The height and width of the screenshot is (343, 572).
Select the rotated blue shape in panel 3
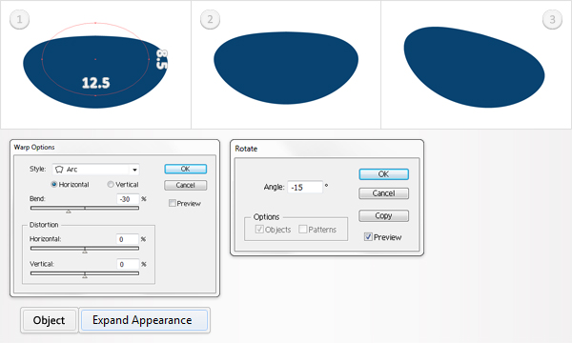pyautogui.click(x=474, y=68)
